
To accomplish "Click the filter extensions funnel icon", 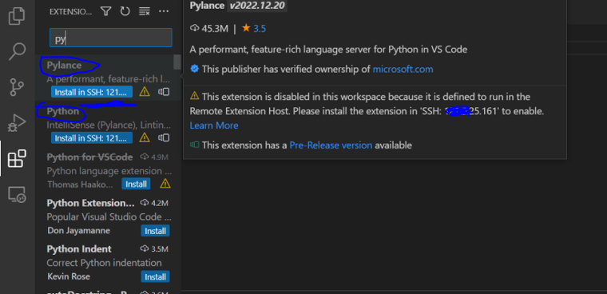I will pyautogui.click(x=105, y=12).
